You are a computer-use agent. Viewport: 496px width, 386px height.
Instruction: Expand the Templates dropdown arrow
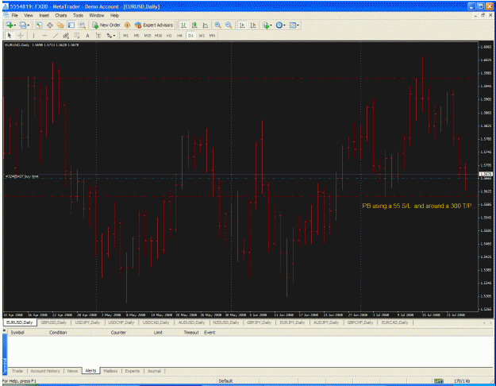pos(298,25)
